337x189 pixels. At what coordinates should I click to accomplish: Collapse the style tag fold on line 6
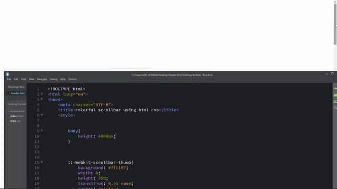click(42, 115)
